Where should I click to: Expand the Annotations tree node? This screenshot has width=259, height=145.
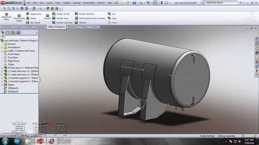point(2,47)
